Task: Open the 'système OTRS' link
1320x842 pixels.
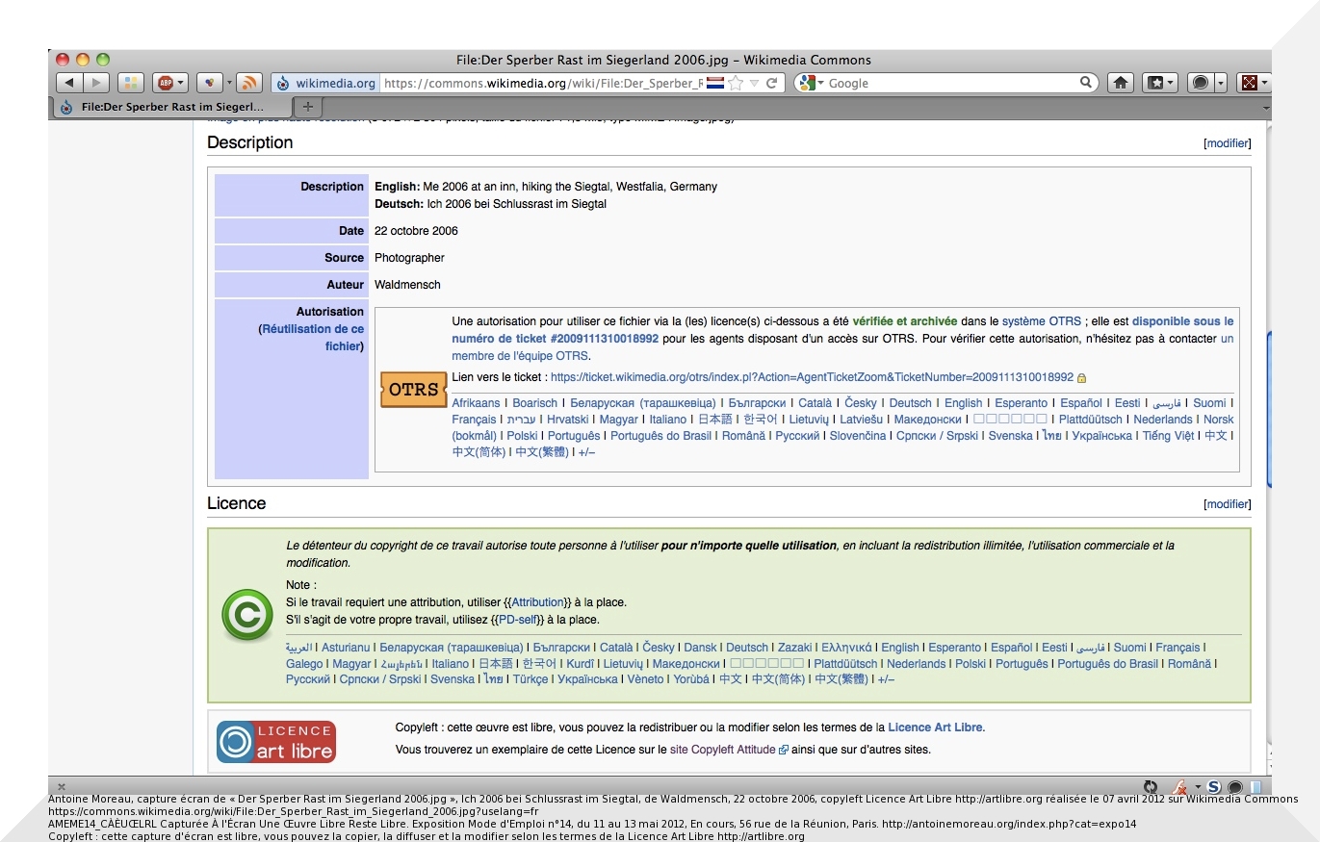Action: tap(1041, 321)
